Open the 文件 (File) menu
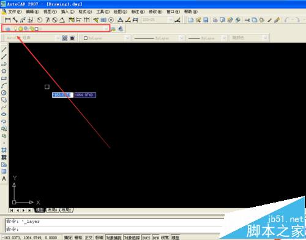 (15, 12)
